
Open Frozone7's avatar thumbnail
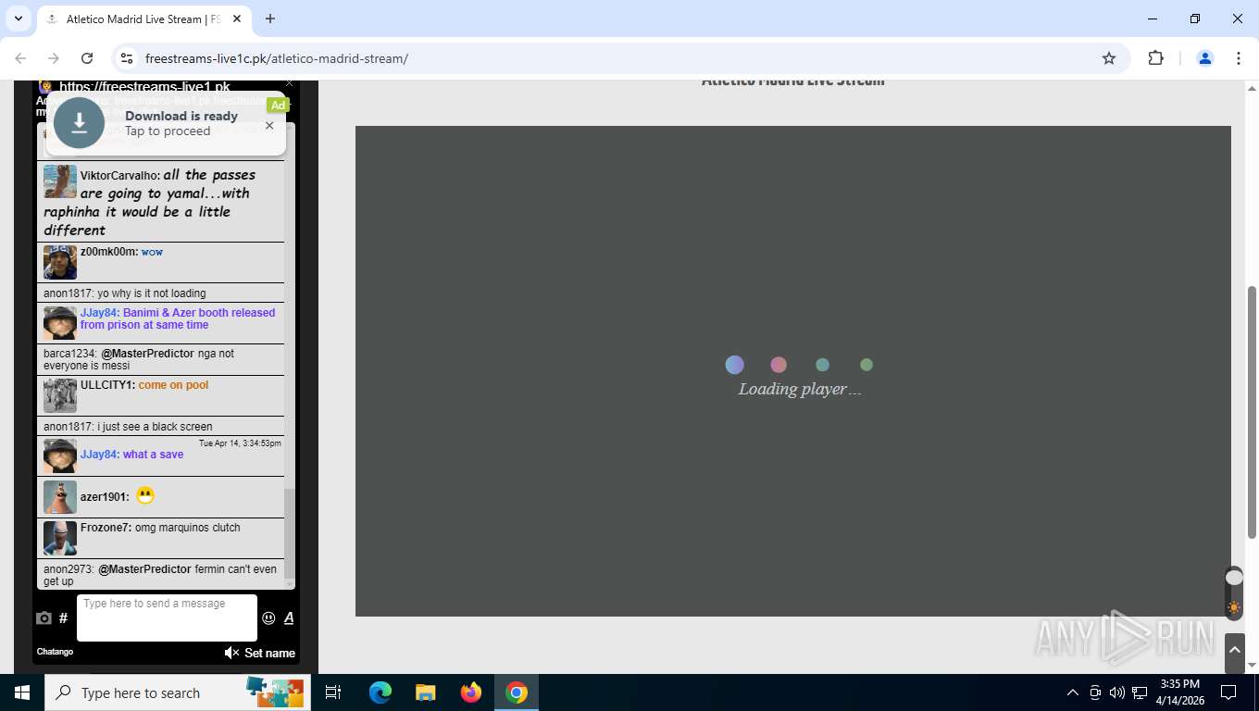[x=60, y=538]
